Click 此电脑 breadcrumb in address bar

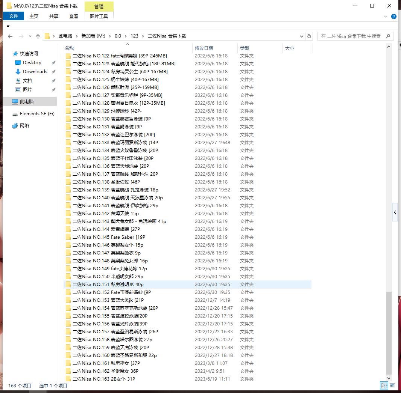click(x=65, y=36)
